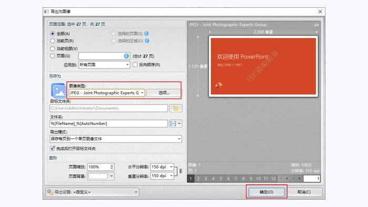
Task: Click the info icon next to 选择的区域(G)
Action: click(x=147, y=41)
